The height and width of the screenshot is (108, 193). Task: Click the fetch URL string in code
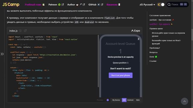coord(58,55)
